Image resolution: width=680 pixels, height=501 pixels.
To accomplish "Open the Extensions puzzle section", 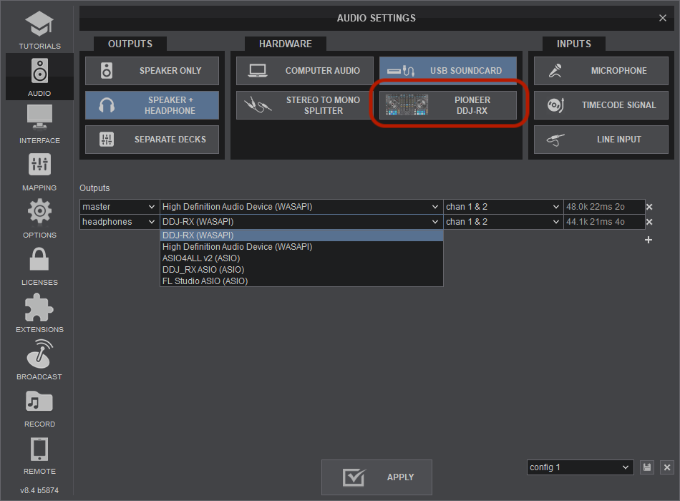I will [39, 313].
